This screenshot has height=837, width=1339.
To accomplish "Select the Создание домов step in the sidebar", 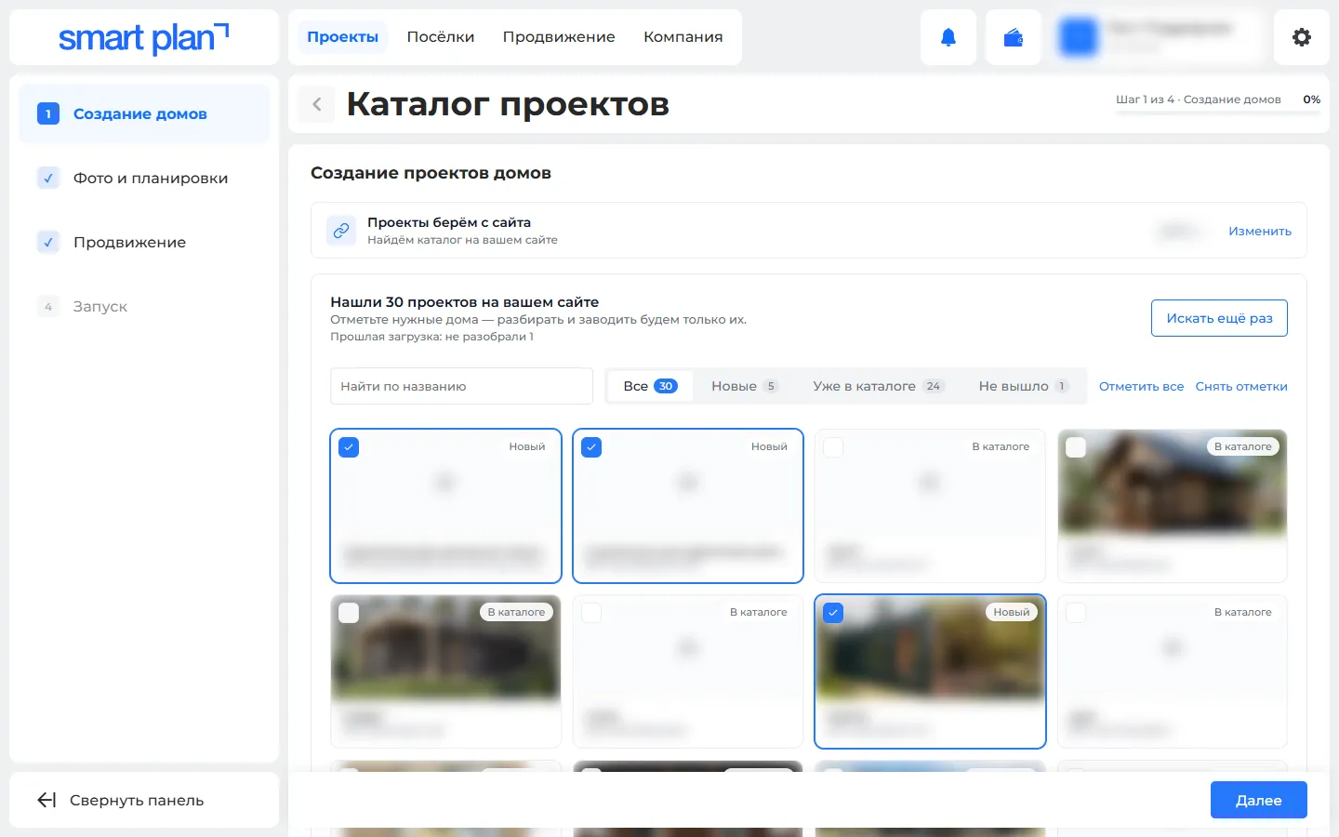I will (x=144, y=113).
